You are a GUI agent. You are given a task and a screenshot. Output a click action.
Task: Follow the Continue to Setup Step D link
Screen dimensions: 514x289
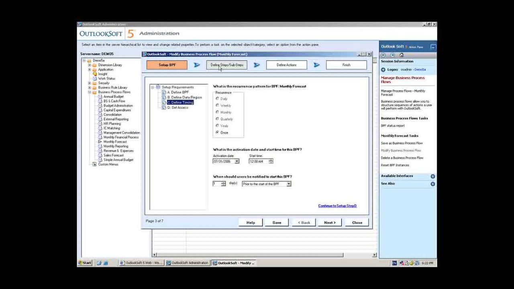337,206
